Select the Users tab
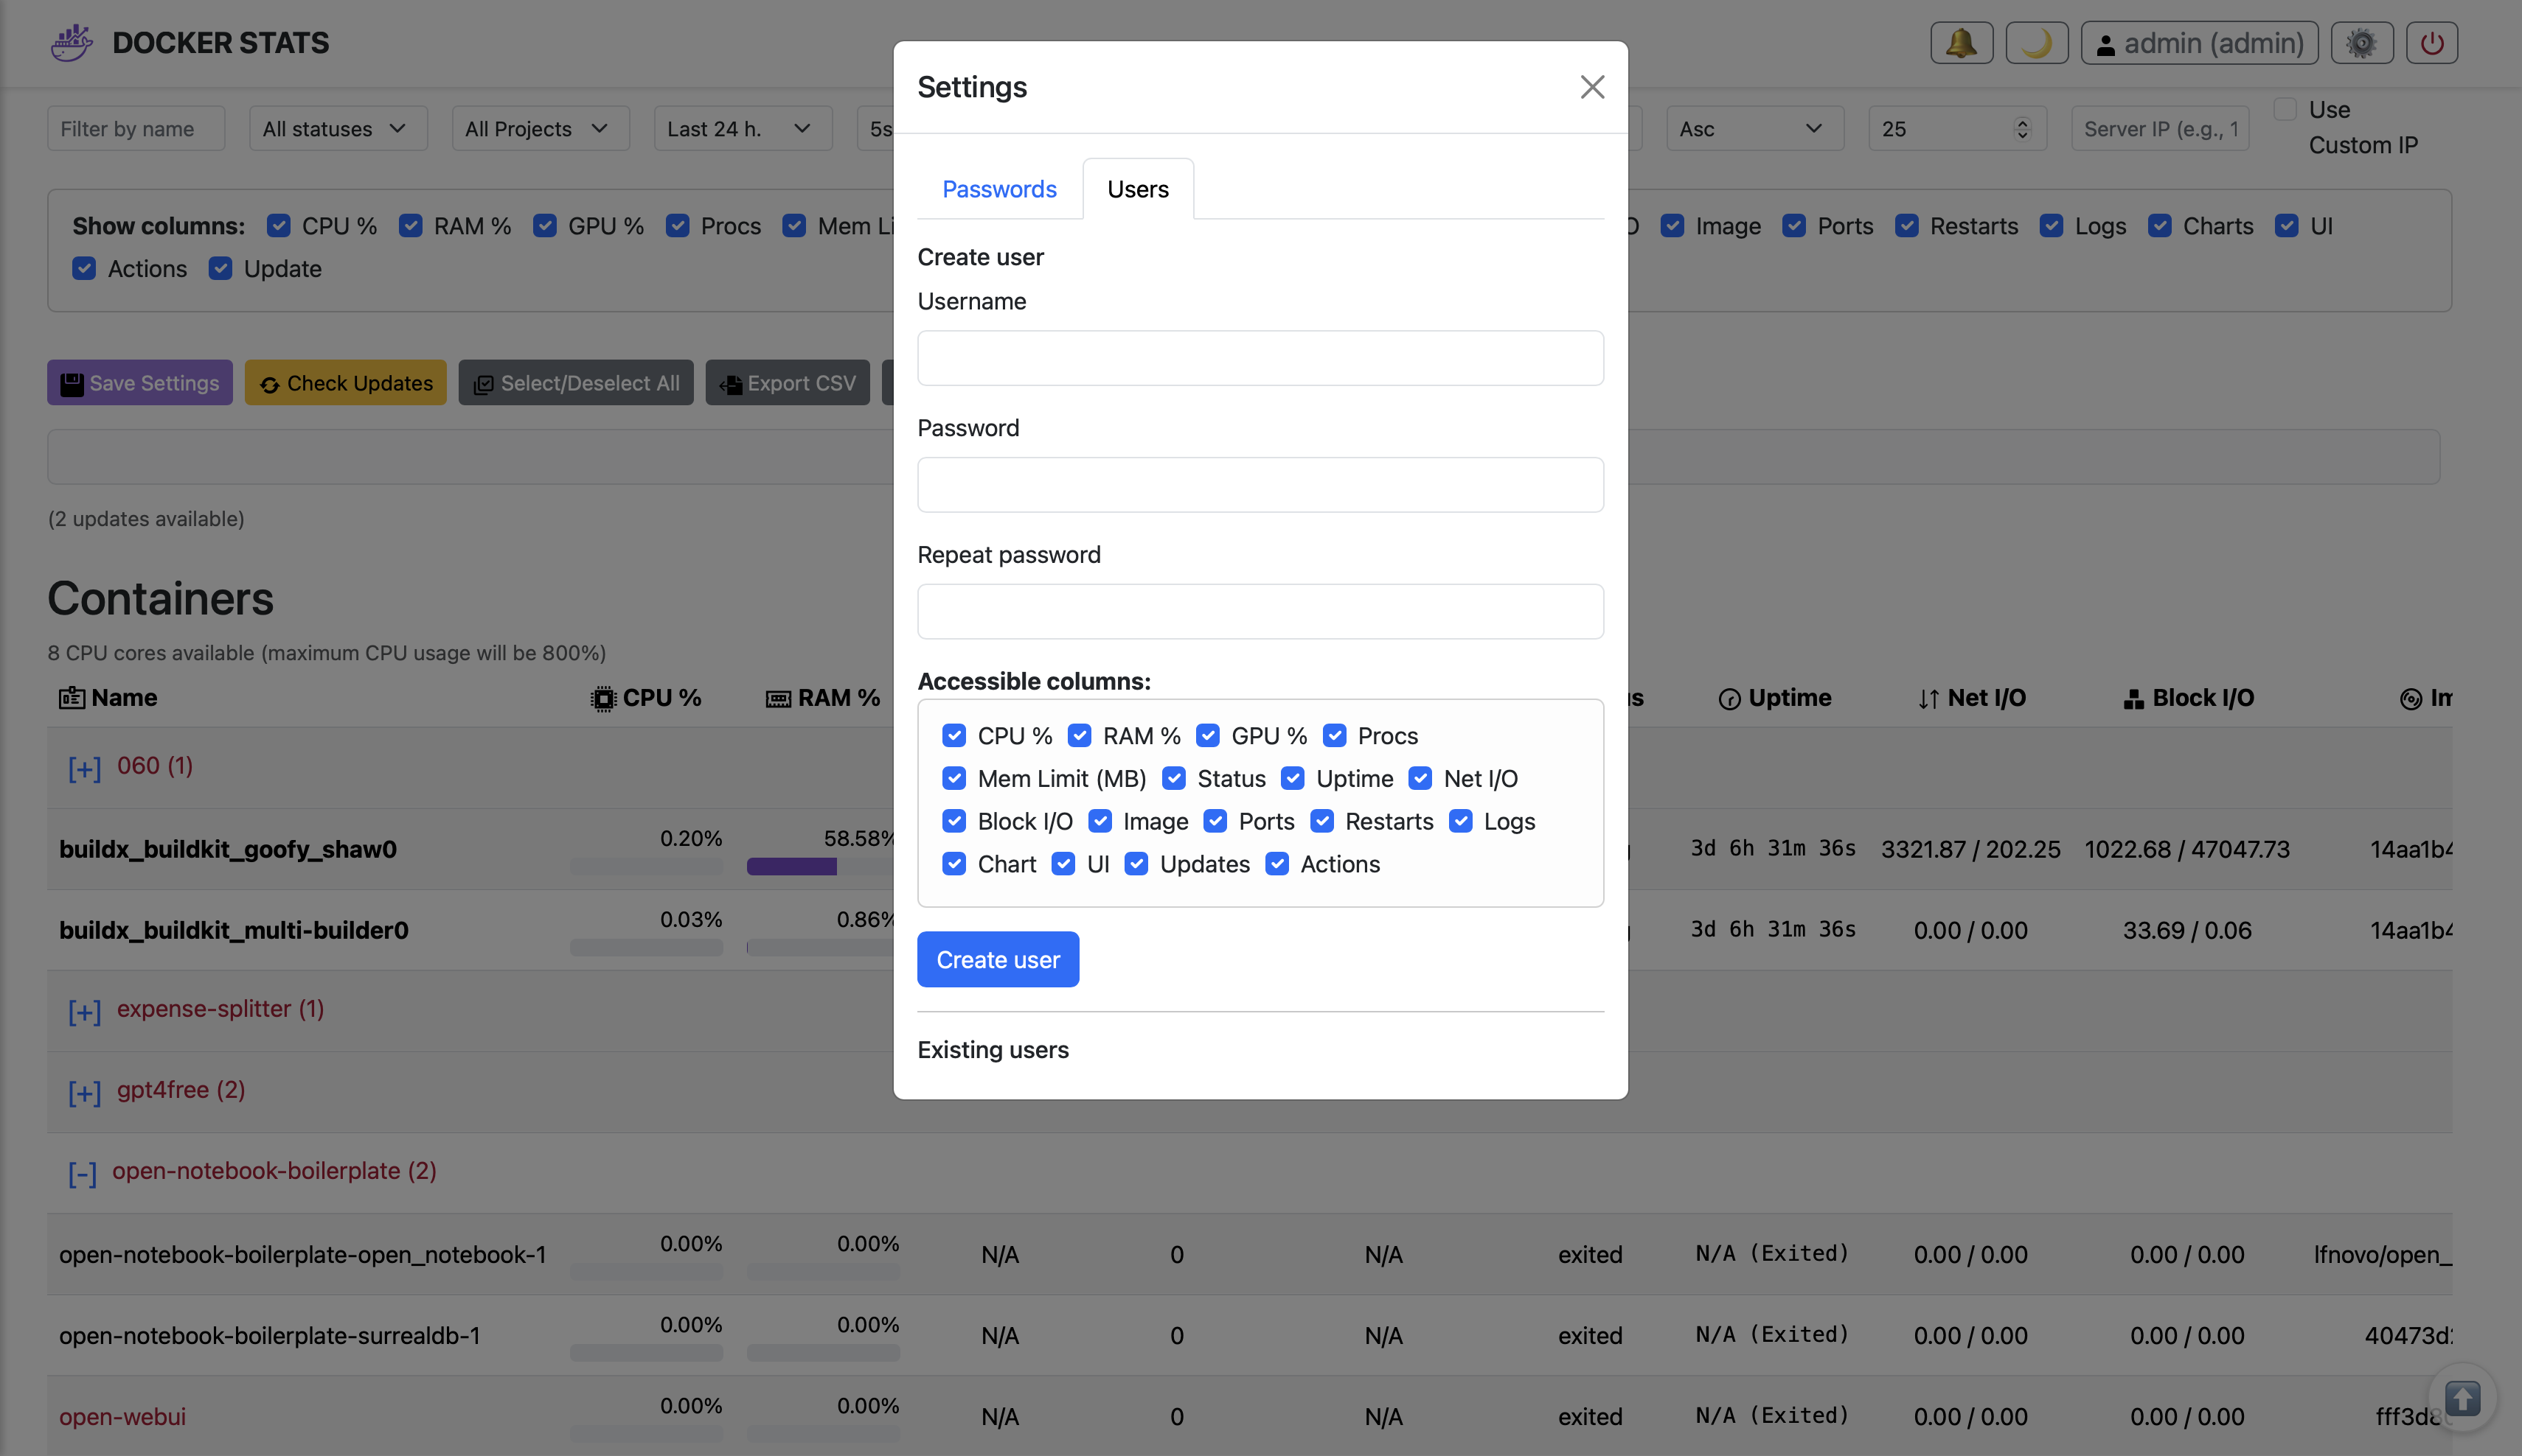 pyautogui.click(x=1137, y=189)
